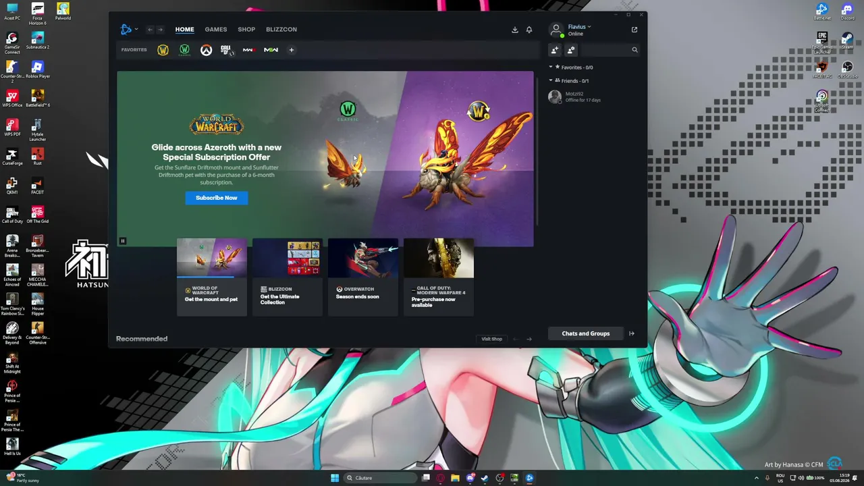Pause the banner carousel

pyautogui.click(x=123, y=241)
